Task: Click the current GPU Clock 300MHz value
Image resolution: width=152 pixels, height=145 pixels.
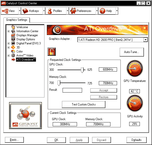Action: (x=65, y=124)
